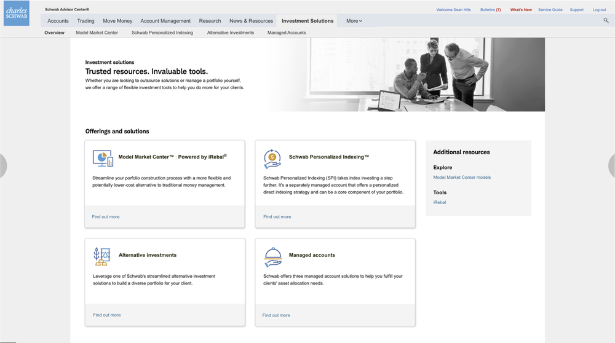Open the Service Guide link

550,10
